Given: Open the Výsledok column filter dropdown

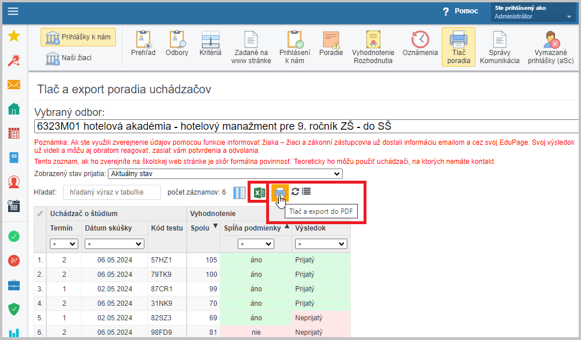Looking at the screenshot, I should pos(321,244).
